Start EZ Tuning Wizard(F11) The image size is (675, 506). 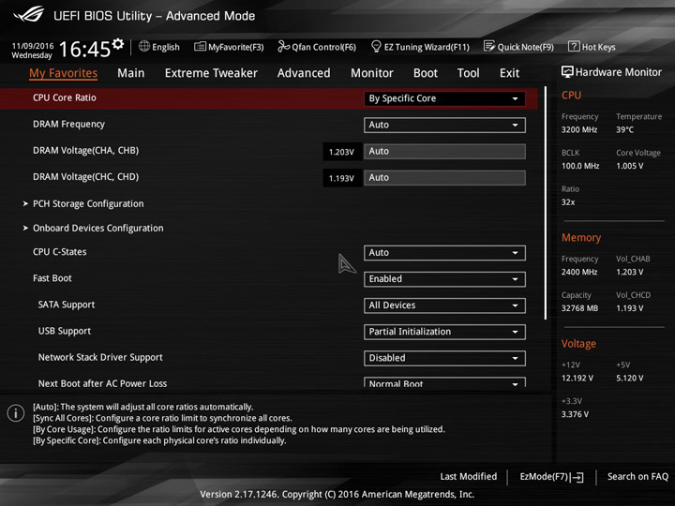click(427, 47)
